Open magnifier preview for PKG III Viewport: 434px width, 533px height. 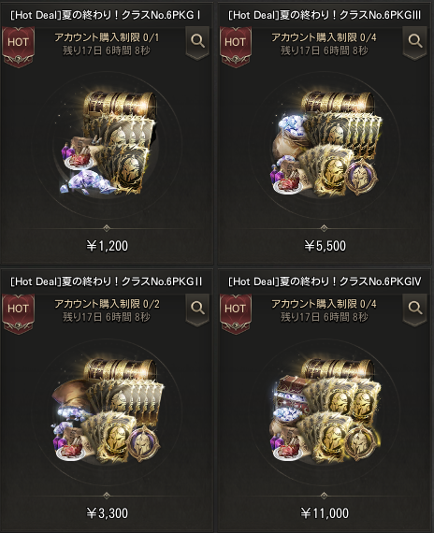[x=414, y=42]
